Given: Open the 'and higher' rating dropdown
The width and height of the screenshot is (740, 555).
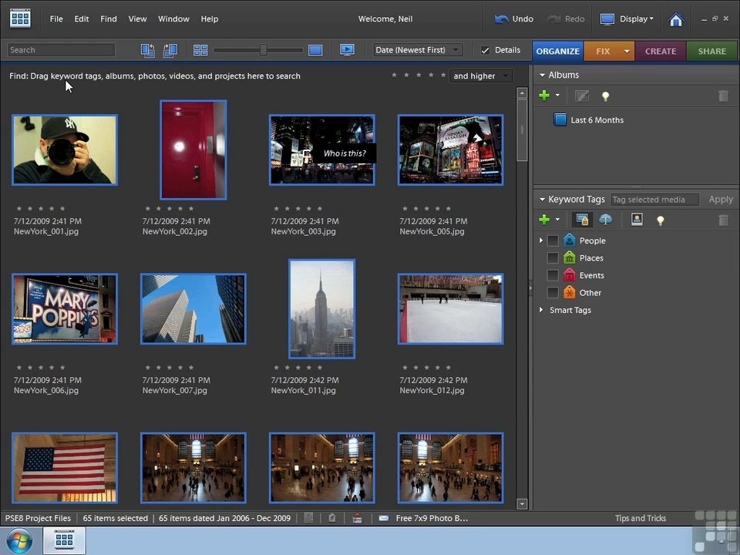Looking at the screenshot, I should 480,76.
